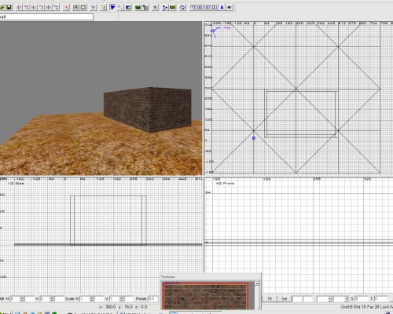Click the blue letter A toolbar icon
This screenshot has height=314, width=393.
222,7
